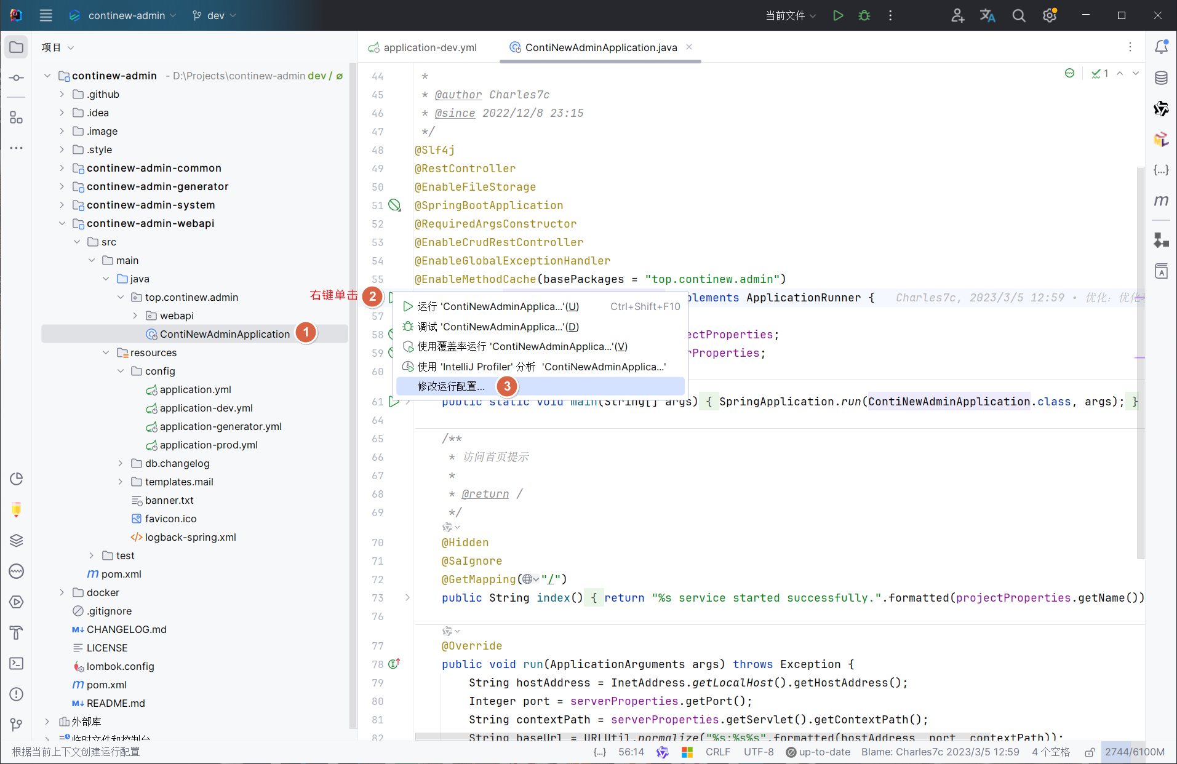The width and height of the screenshot is (1177, 764).
Task: Unfold the index method at line 73
Action: [x=407, y=597]
